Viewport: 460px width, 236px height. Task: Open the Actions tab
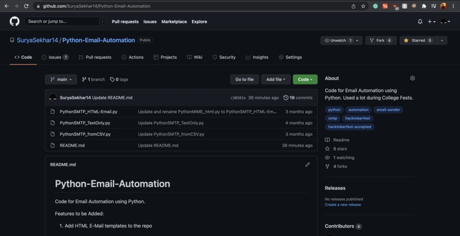[x=132, y=57]
